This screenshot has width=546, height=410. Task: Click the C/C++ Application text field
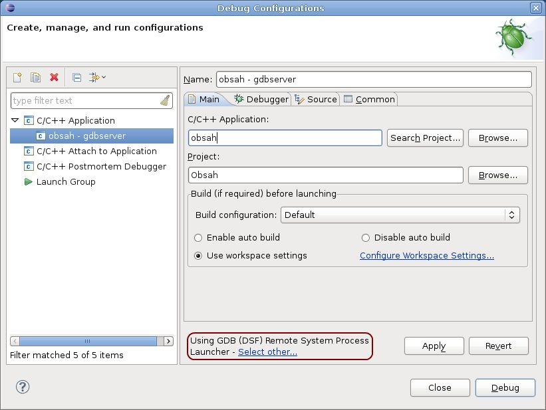(285, 138)
